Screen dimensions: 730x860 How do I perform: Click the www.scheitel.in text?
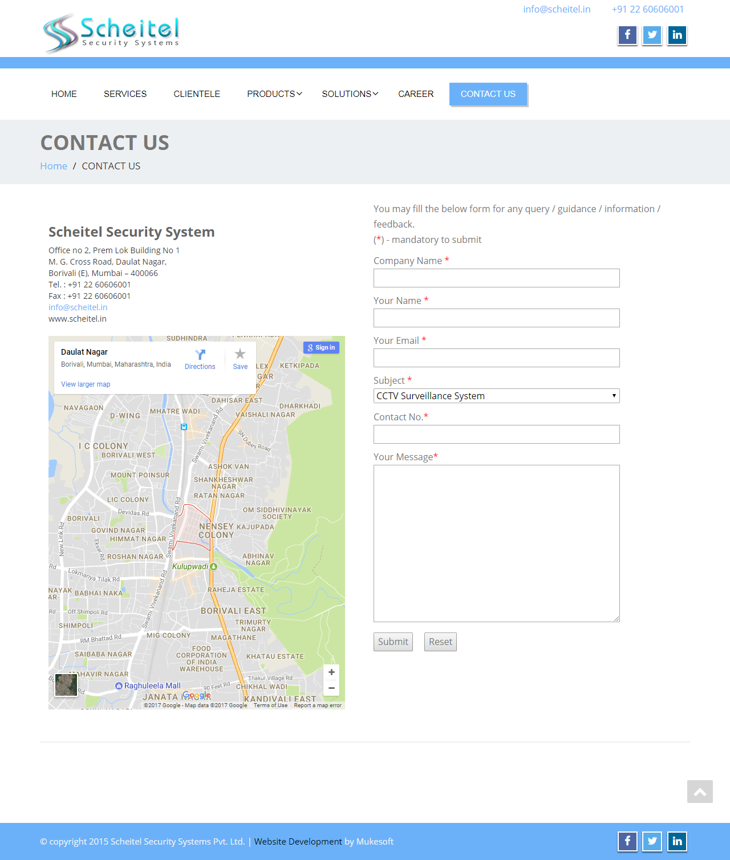click(78, 319)
